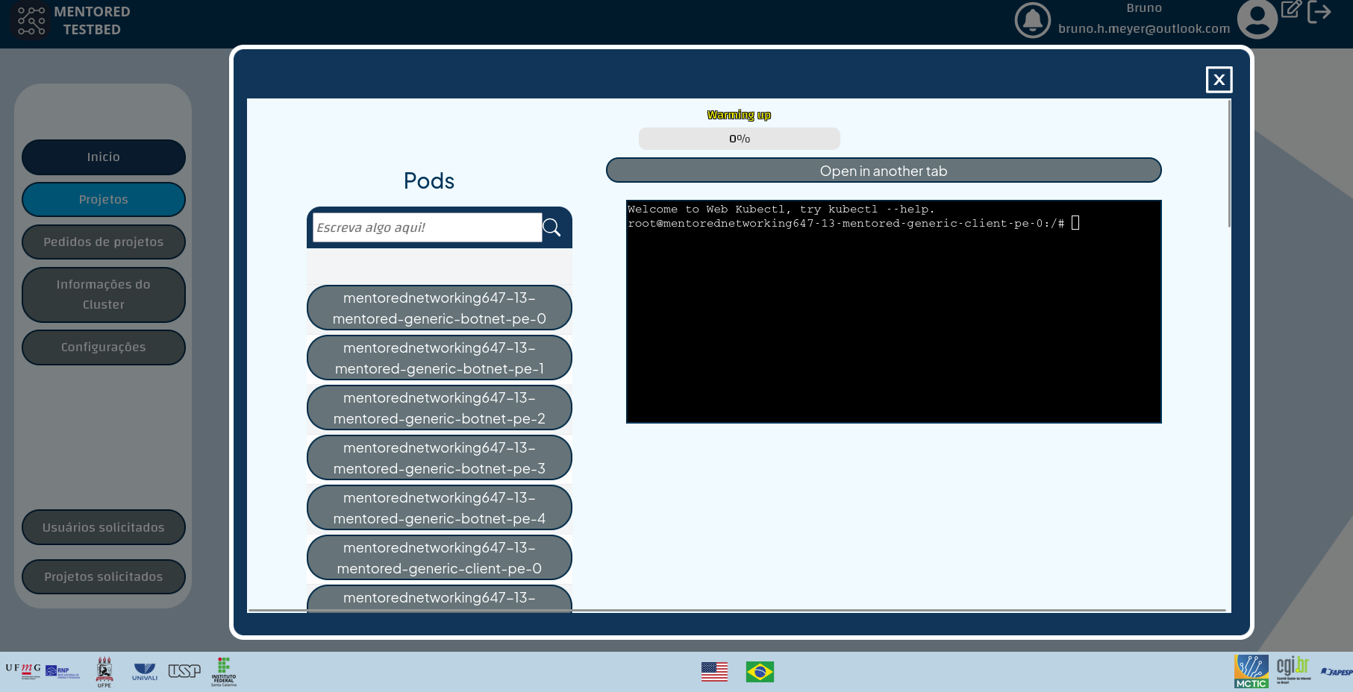Select pod mentored-generic-botnet-pe-0
Screen dimensions: 1353x692
point(439,307)
